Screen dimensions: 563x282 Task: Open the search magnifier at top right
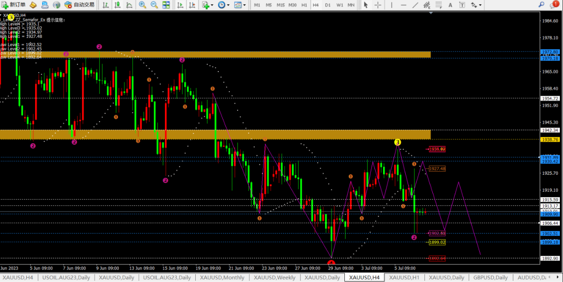(541, 4)
